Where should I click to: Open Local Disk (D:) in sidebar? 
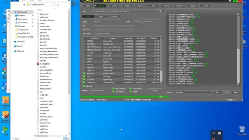pos(23,33)
